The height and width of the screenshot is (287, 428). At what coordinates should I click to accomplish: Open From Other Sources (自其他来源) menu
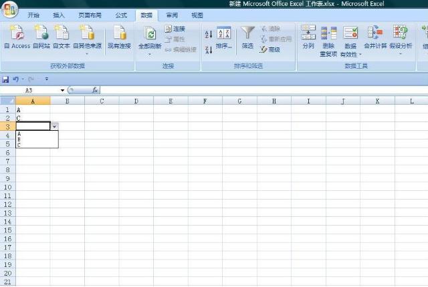tap(88, 39)
